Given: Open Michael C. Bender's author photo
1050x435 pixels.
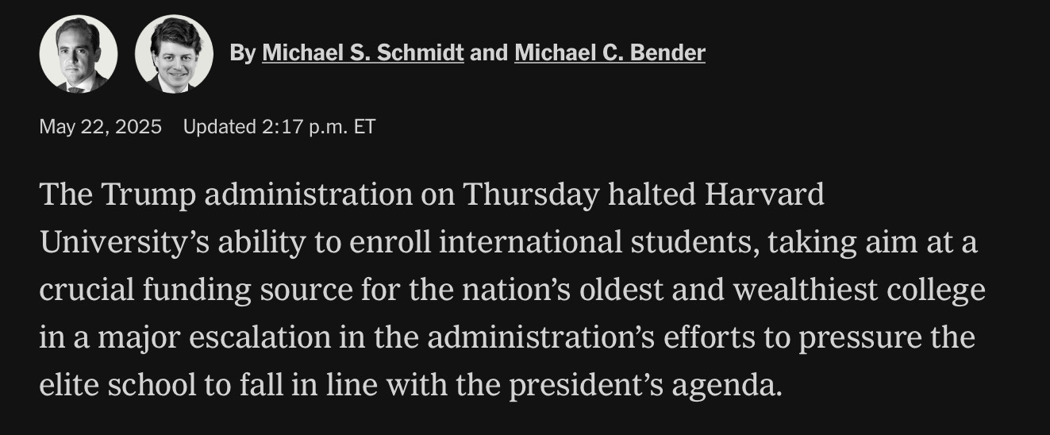Looking at the screenshot, I should coord(174,54).
